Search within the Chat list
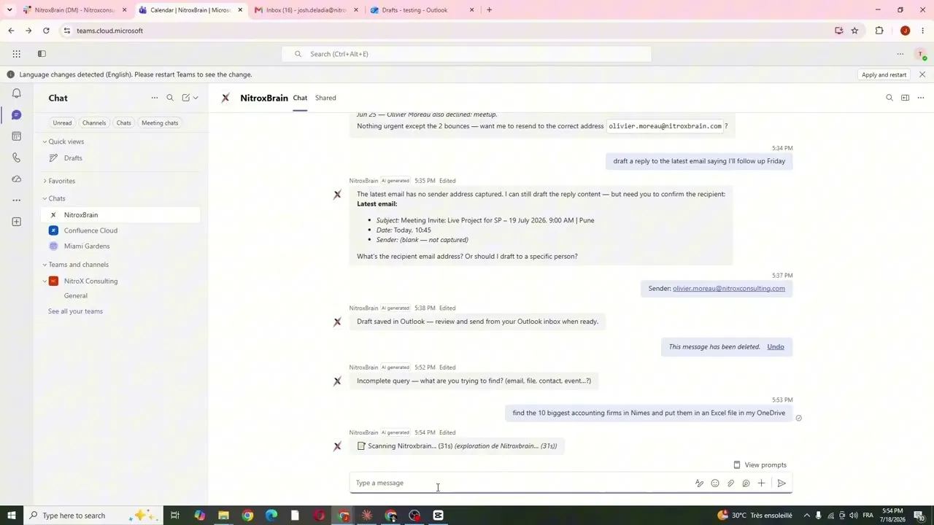 (x=170, y=98)
